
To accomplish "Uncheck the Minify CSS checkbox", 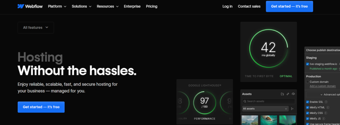I will click(x=307, y=113).
